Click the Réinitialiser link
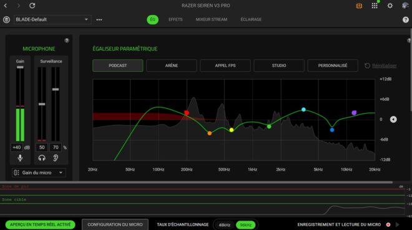This screenshot has height=230, width=412. coord(385,66)
